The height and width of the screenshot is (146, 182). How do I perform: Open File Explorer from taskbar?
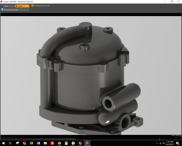click(45, 143)
